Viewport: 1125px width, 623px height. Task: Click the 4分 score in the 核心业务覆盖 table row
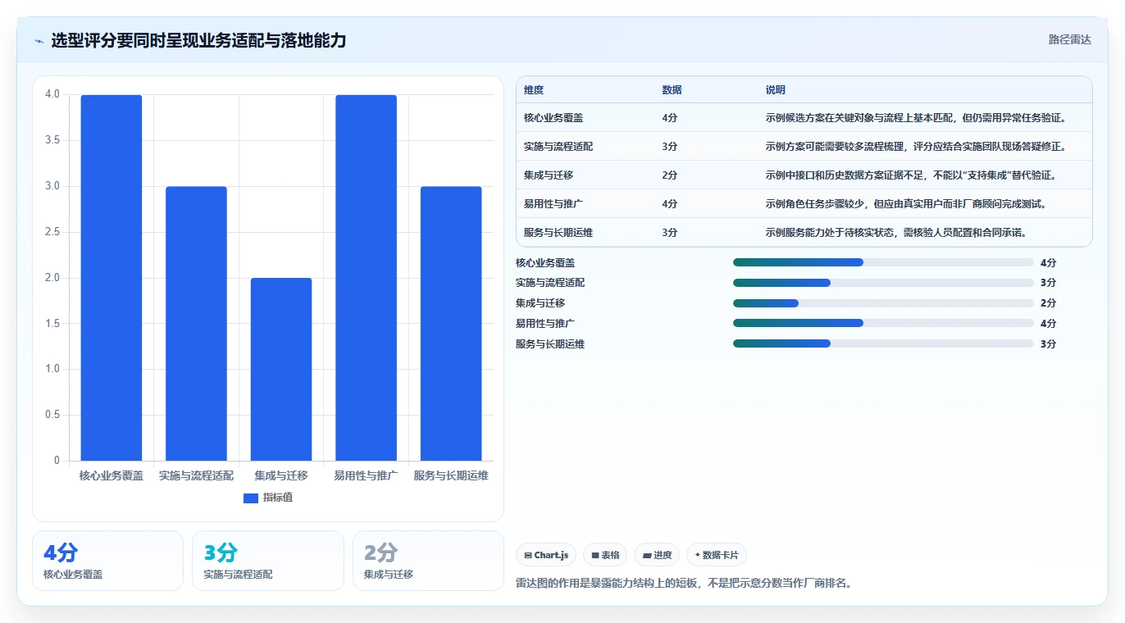tap(670, 118)
